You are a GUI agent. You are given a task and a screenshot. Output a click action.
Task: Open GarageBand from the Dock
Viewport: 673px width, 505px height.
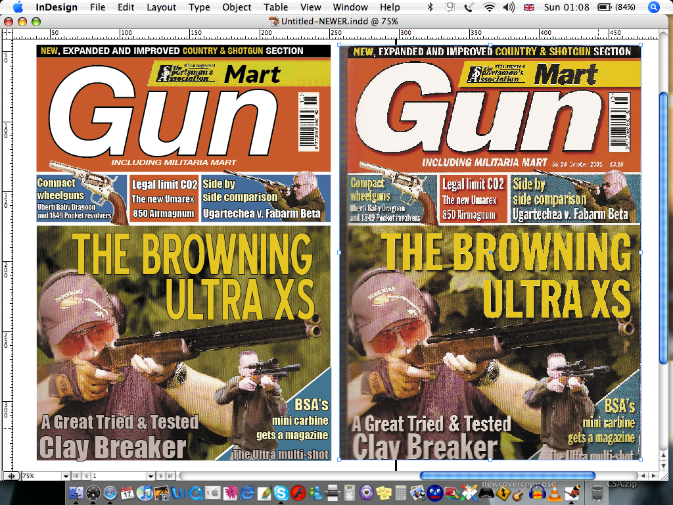520,493
